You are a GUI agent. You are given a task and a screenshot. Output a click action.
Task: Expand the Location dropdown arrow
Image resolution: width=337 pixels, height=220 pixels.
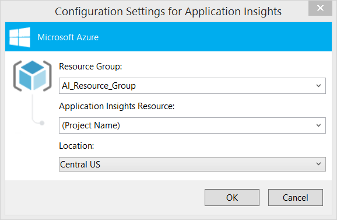click(318, 164)
